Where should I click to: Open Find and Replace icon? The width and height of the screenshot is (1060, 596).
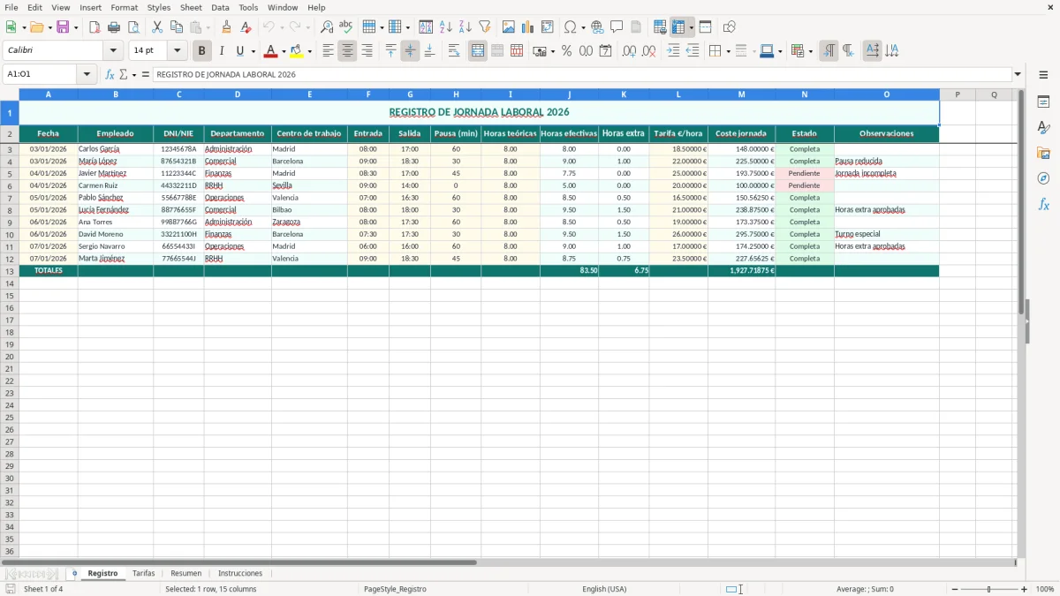327,27
